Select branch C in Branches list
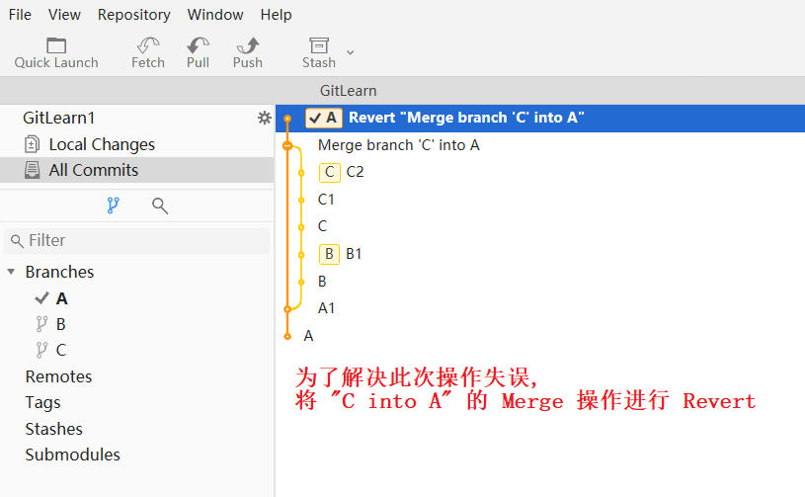 [x=60, y=350]
